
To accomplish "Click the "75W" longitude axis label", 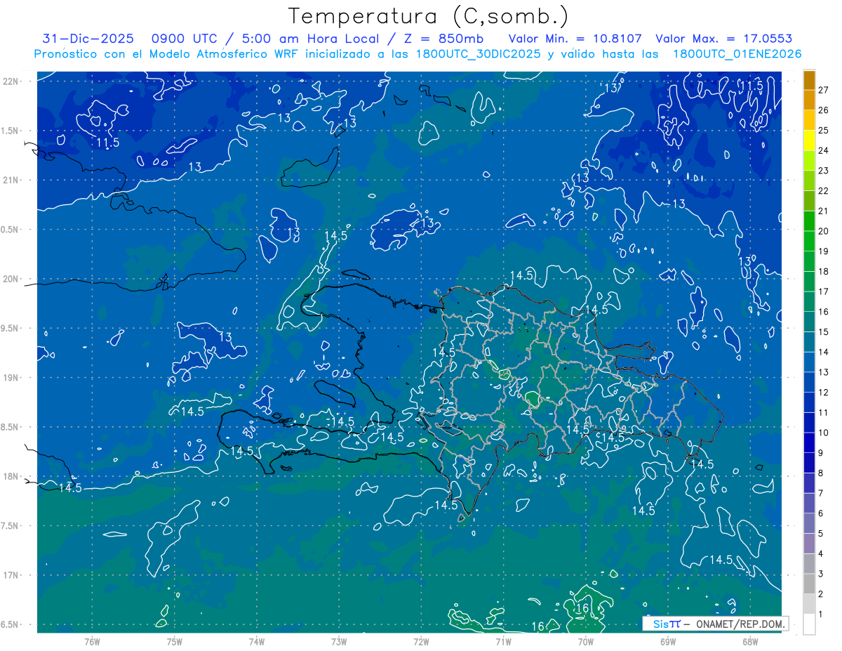I will pos(175,641).
